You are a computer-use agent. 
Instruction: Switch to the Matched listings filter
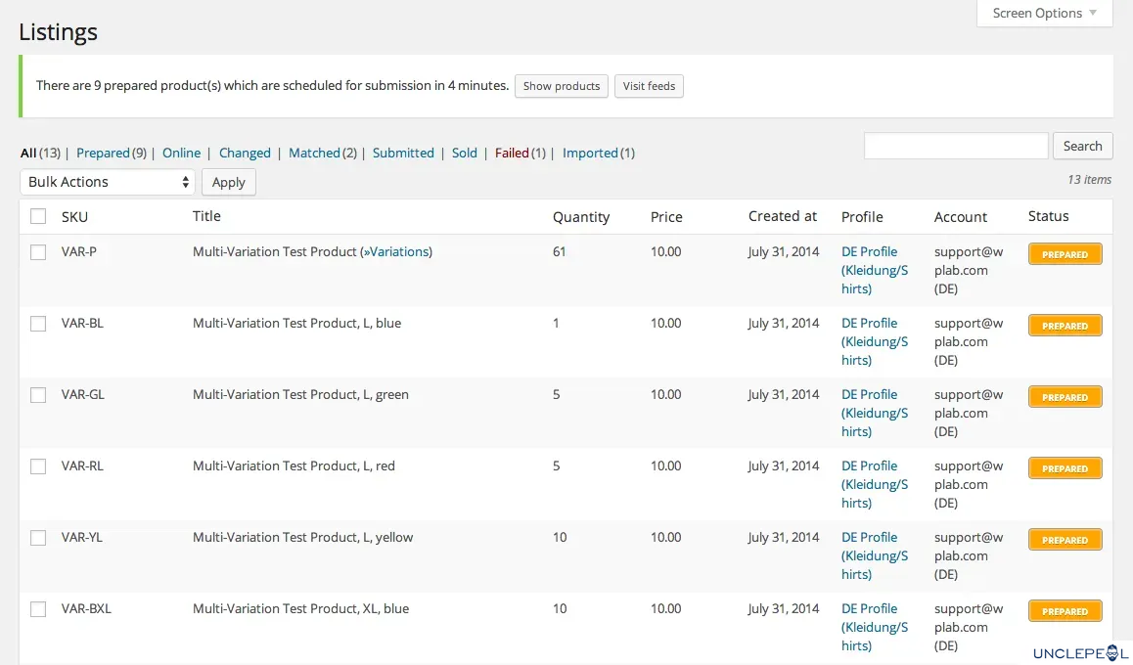[x=314, y=153]
